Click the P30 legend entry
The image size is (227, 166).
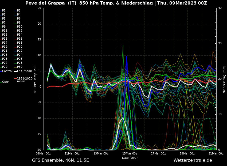click(x=18, y=67)
